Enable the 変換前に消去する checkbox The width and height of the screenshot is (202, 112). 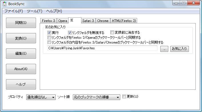[x=112, y=32]
